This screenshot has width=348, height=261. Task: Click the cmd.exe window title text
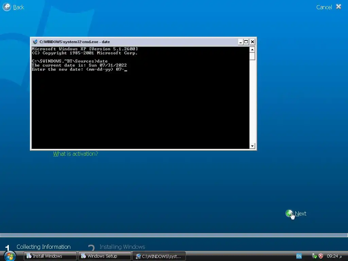pos(74,42)
